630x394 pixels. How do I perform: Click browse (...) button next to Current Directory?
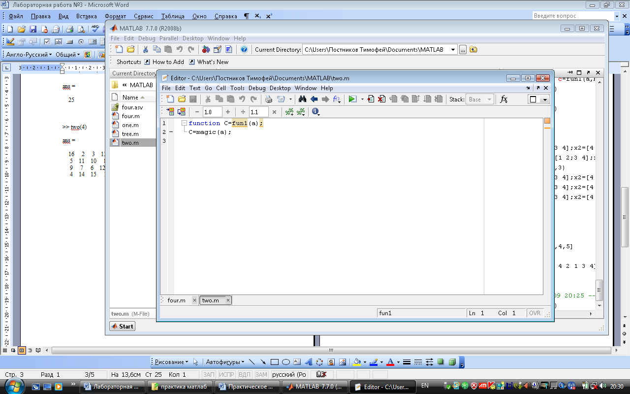pyautogui.click(x=463, y=49)
